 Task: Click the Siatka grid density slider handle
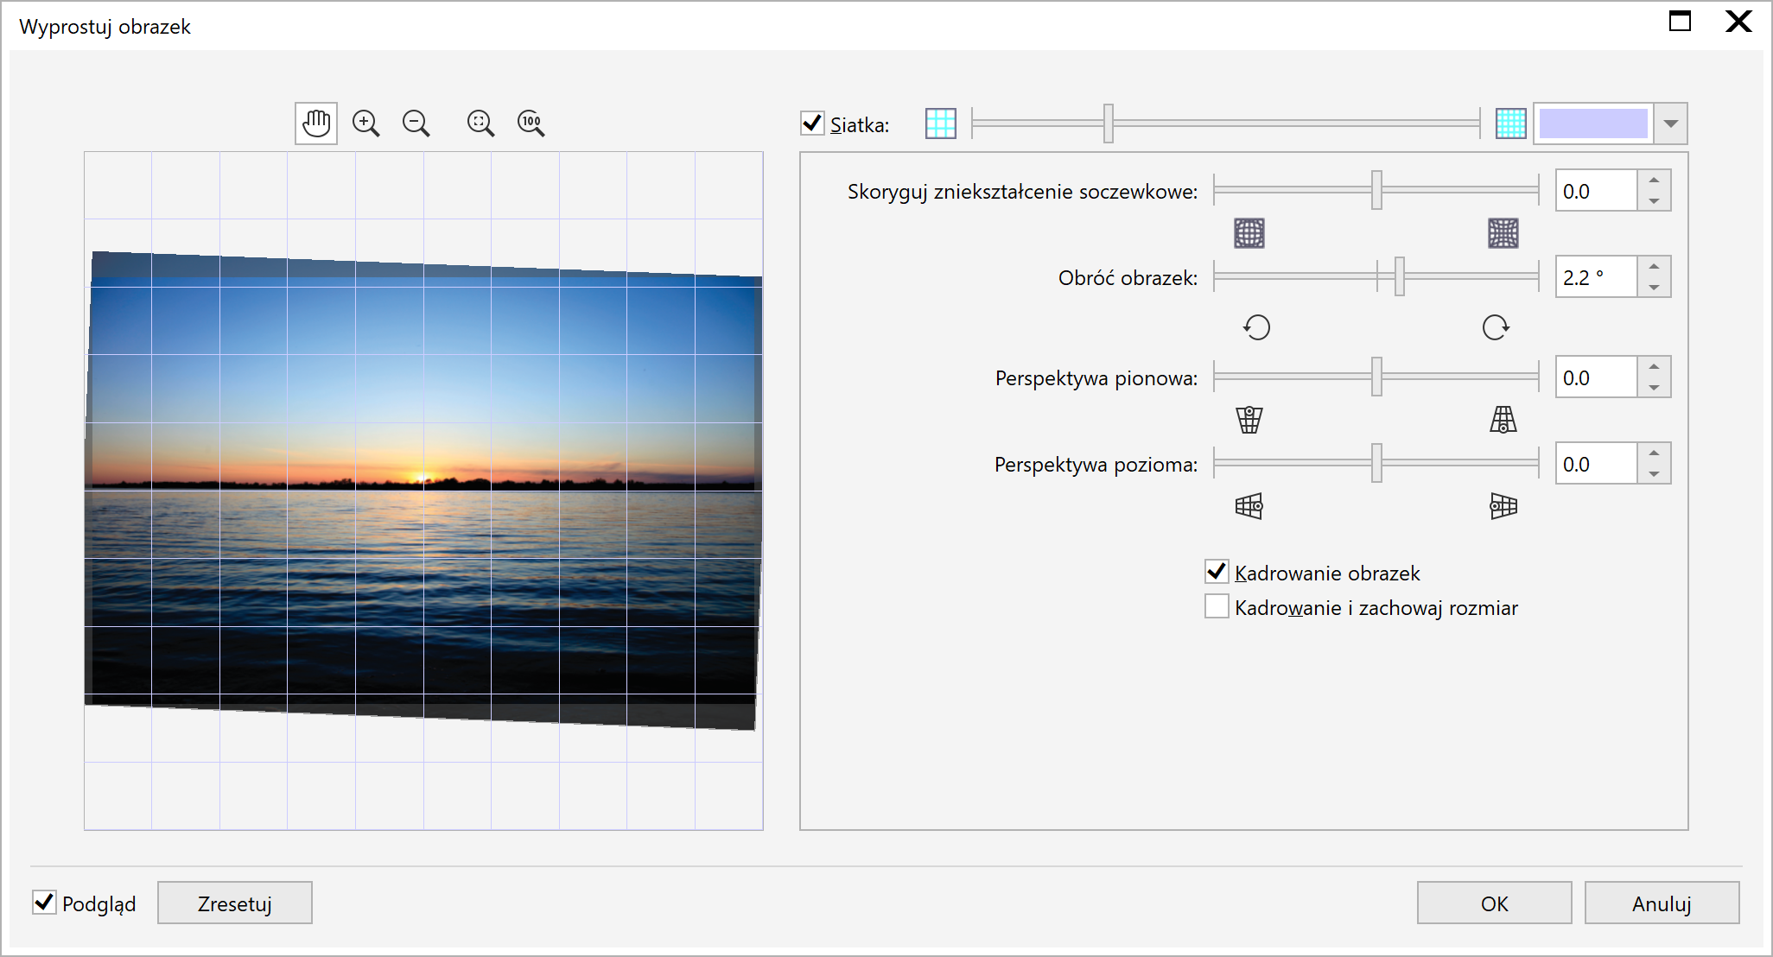1109,124
